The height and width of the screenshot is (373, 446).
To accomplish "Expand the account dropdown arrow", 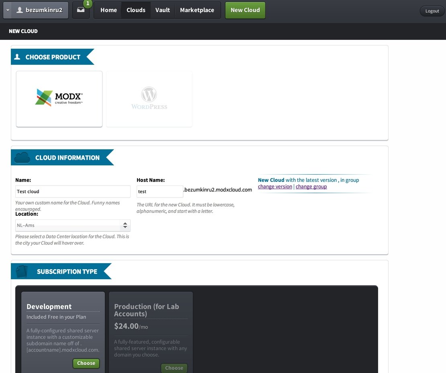I will tap(8, 10).
